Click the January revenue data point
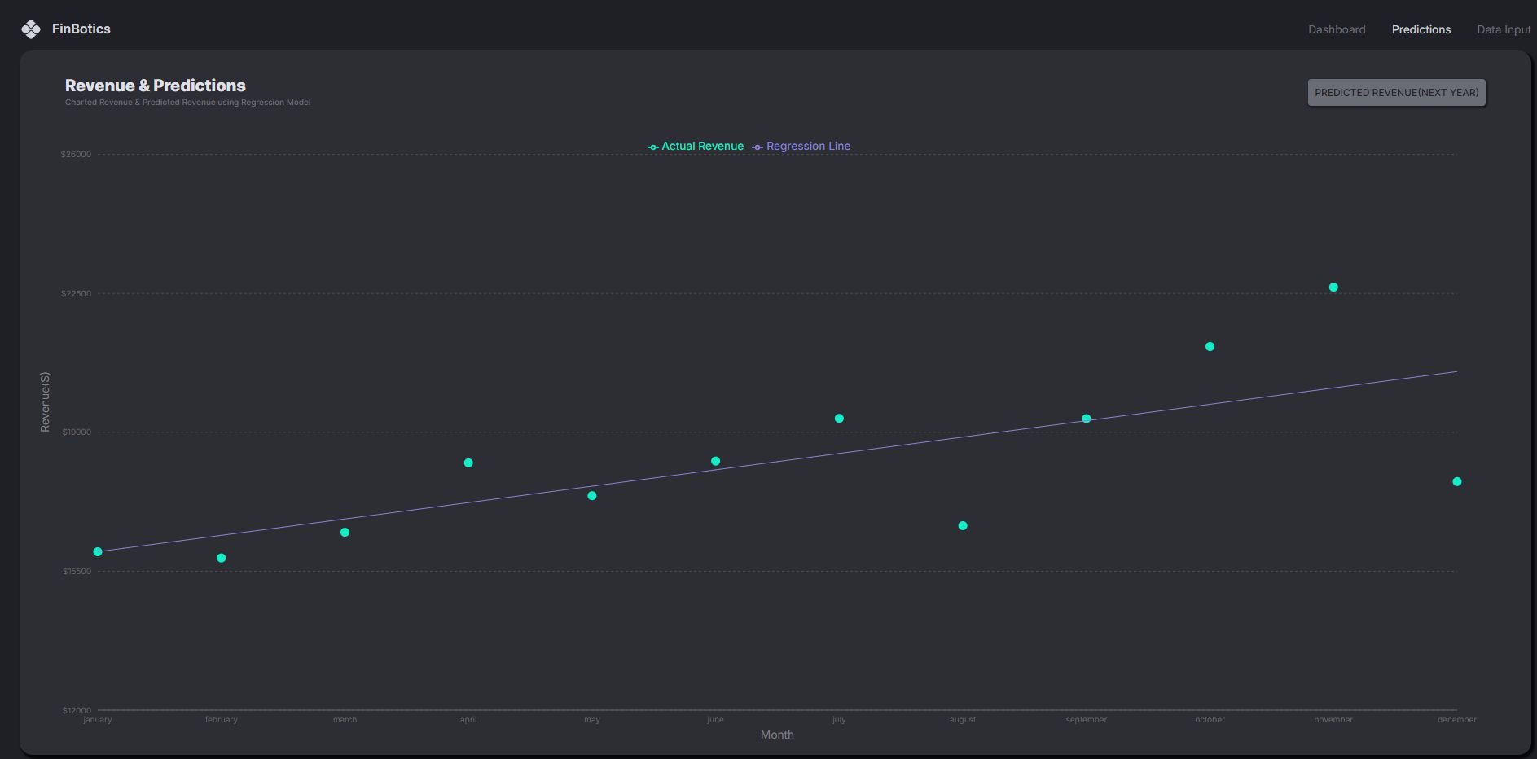 coord(98,552)
